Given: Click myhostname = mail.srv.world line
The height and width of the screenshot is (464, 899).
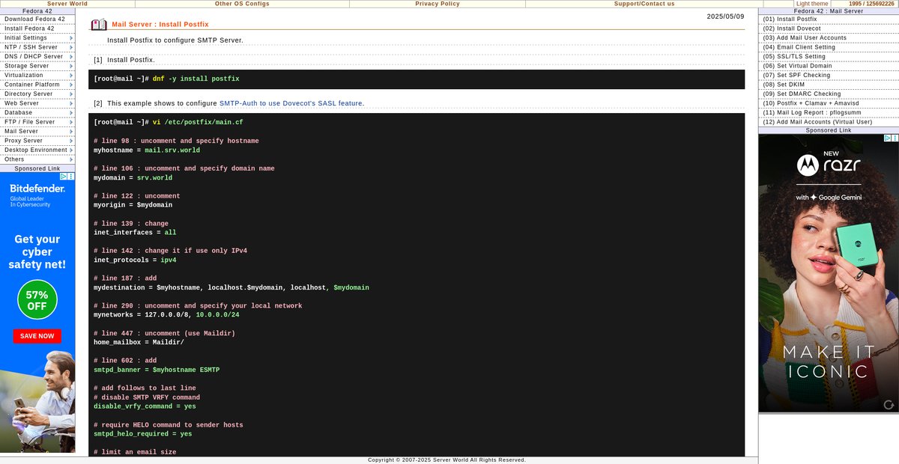Looking at the screenshot, I should click(148, 150).
